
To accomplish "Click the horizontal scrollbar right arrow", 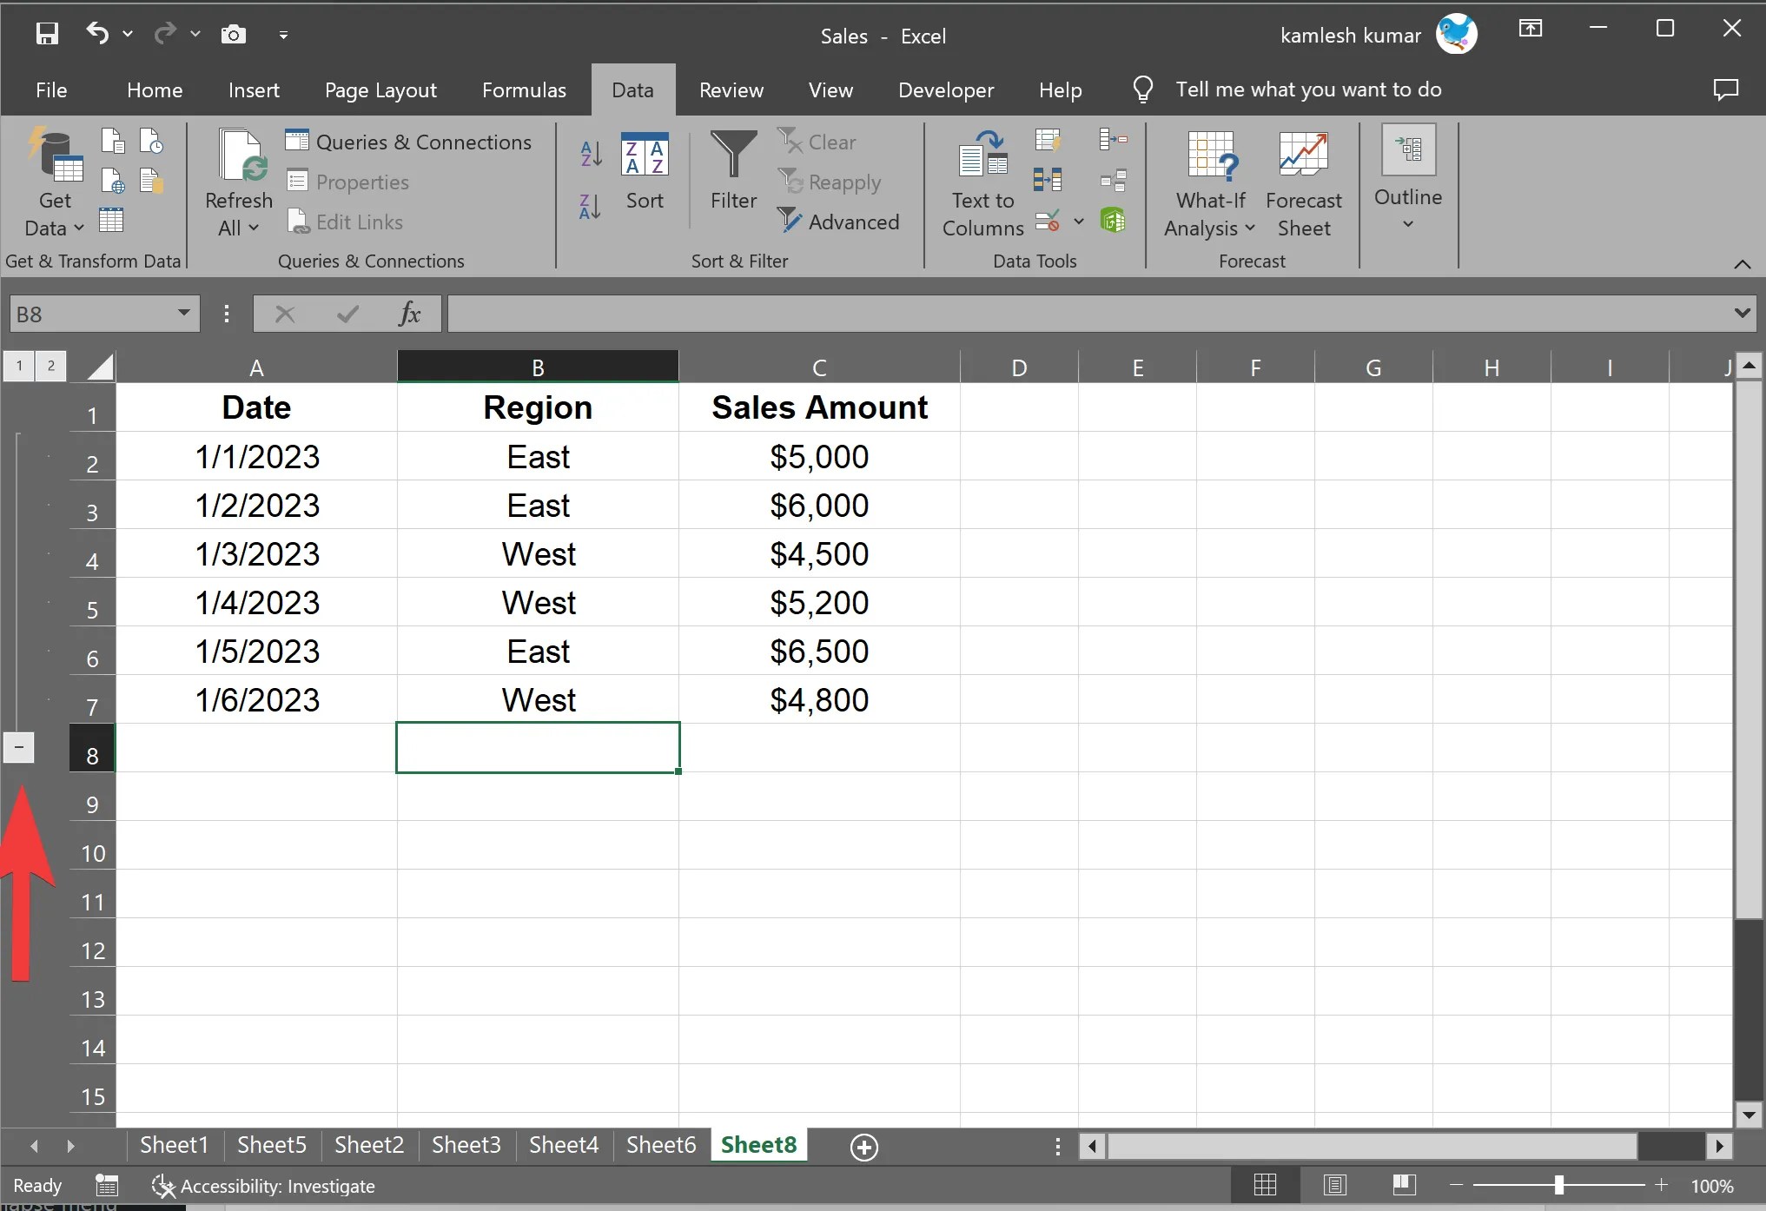I will [x=1720, y=1147].
